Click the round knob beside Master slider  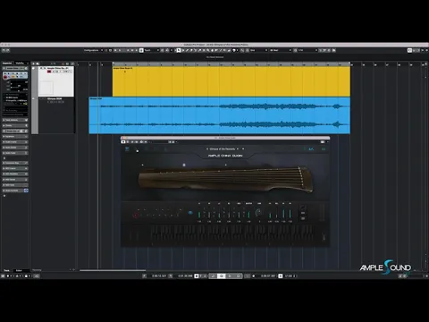pos(258,213)
